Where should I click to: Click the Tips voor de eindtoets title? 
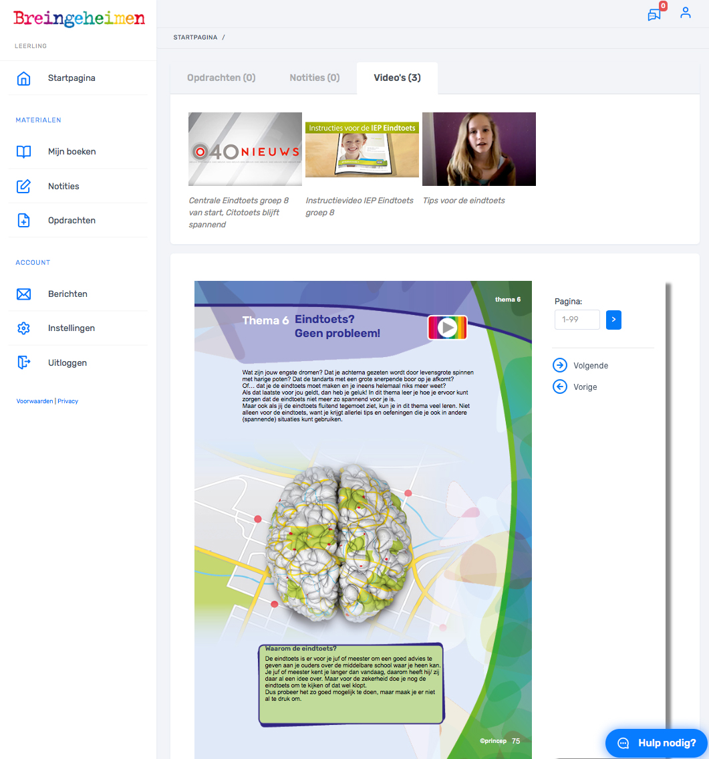point(464,201)
